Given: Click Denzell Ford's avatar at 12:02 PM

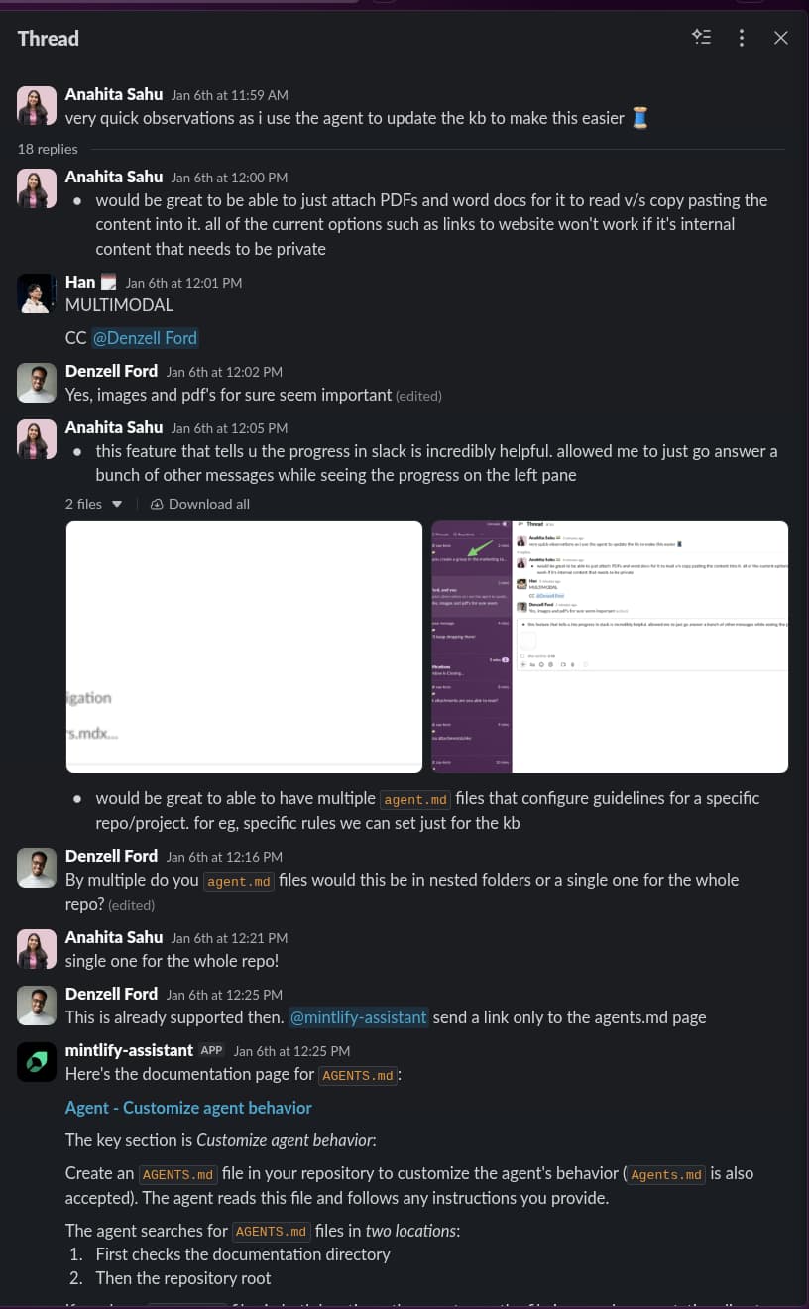Looking at the screenshot, I should tap(37, 383).
